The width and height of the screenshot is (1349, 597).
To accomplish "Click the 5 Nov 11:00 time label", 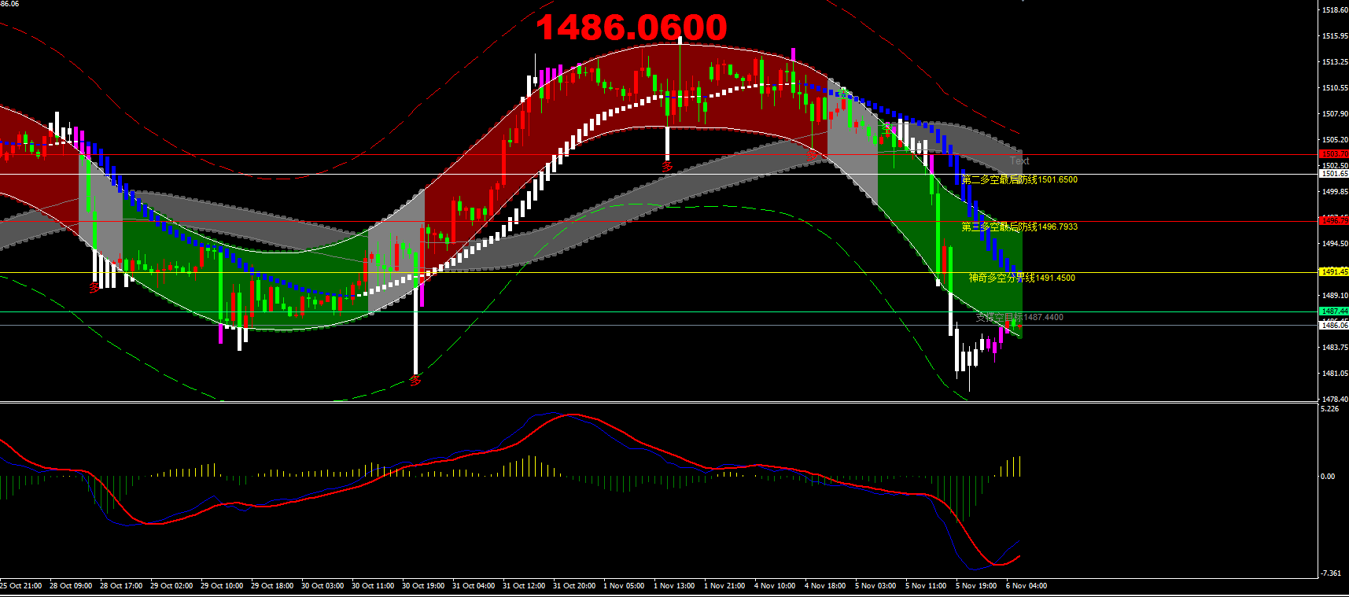I will point(926,586).
